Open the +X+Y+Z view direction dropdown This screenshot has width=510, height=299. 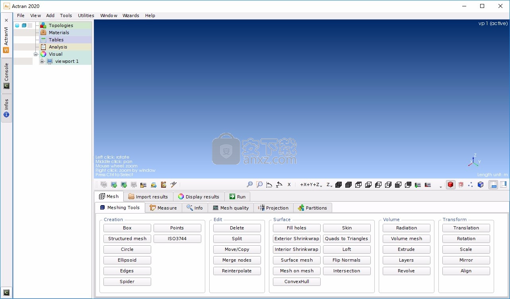point(311,184)
